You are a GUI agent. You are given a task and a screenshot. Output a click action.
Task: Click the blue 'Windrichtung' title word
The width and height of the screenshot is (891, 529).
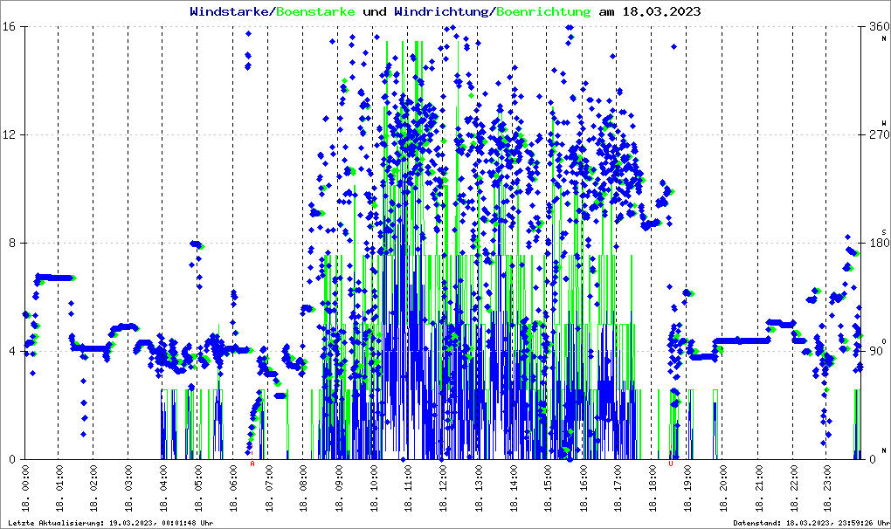point(441,12)
